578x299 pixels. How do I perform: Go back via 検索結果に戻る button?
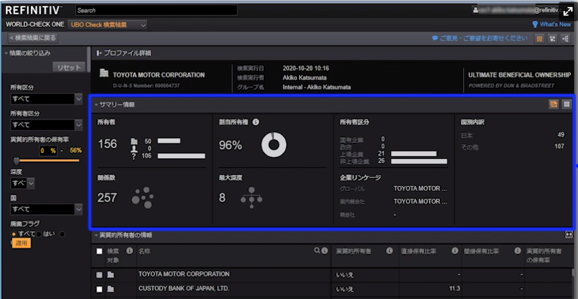pos(33,38)
